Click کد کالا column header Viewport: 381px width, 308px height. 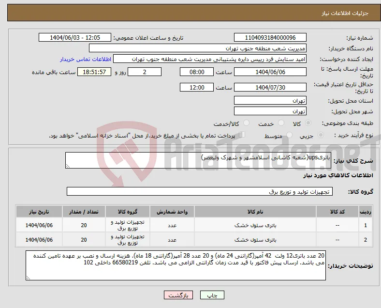(x=337, y=212)
